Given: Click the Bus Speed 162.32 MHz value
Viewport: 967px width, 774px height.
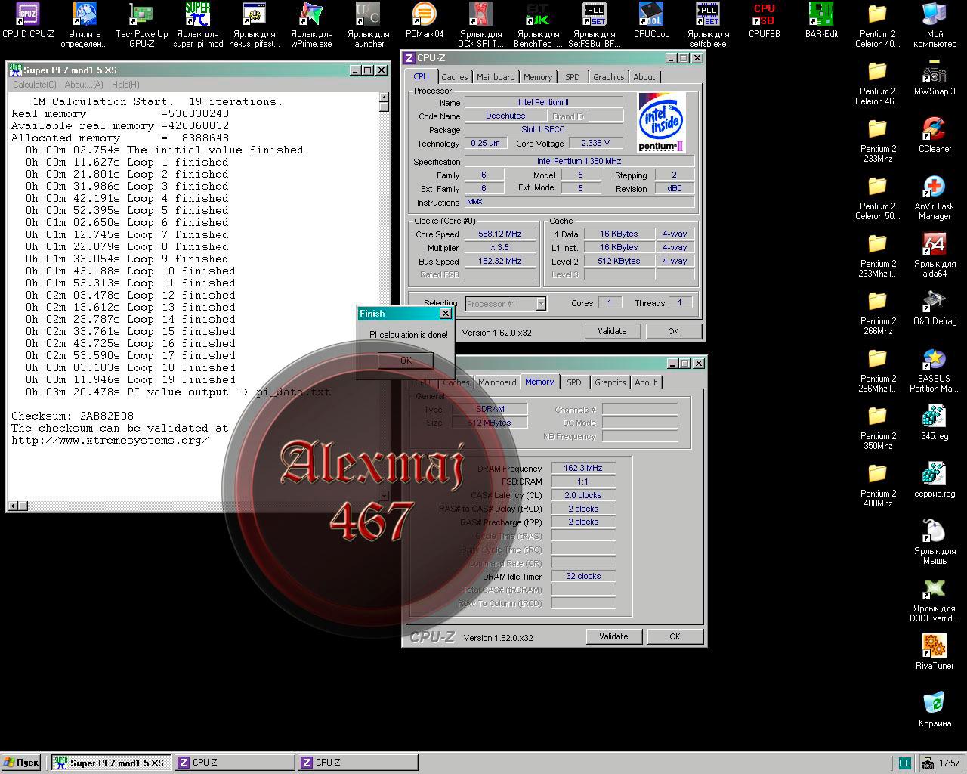Looking at the screenshot, I should tap(500, 261).
